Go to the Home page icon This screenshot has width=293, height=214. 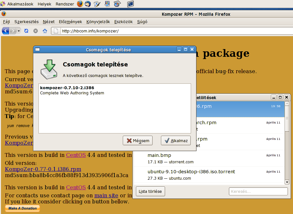click(45, 31)
